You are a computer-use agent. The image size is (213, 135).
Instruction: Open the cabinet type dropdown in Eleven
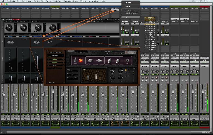point(73,71)
